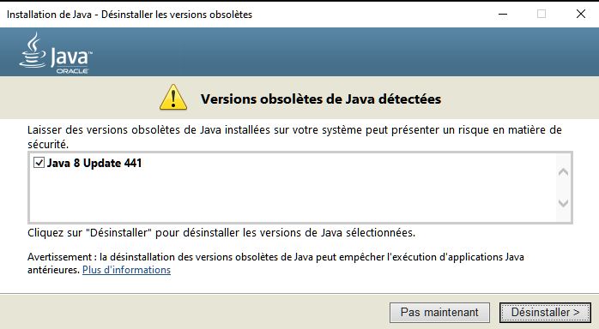Click the down arrow of versions list scrollbar
Screen dimensions: 599x329
[x=563, y=203]
